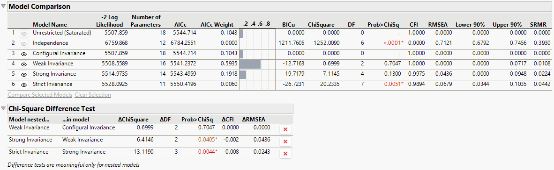Click the ΔRMSEA column header
The height and width of the screenshot is (170, 554).
tap(253, 119)
